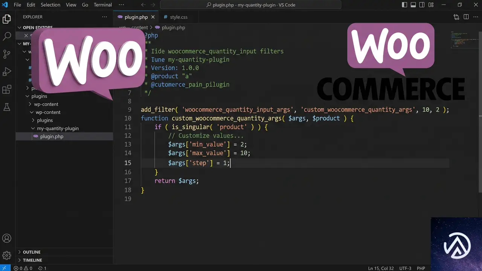Click the 'return $args;' statement
Screen dimensions: 482x271
pos(176,181)
